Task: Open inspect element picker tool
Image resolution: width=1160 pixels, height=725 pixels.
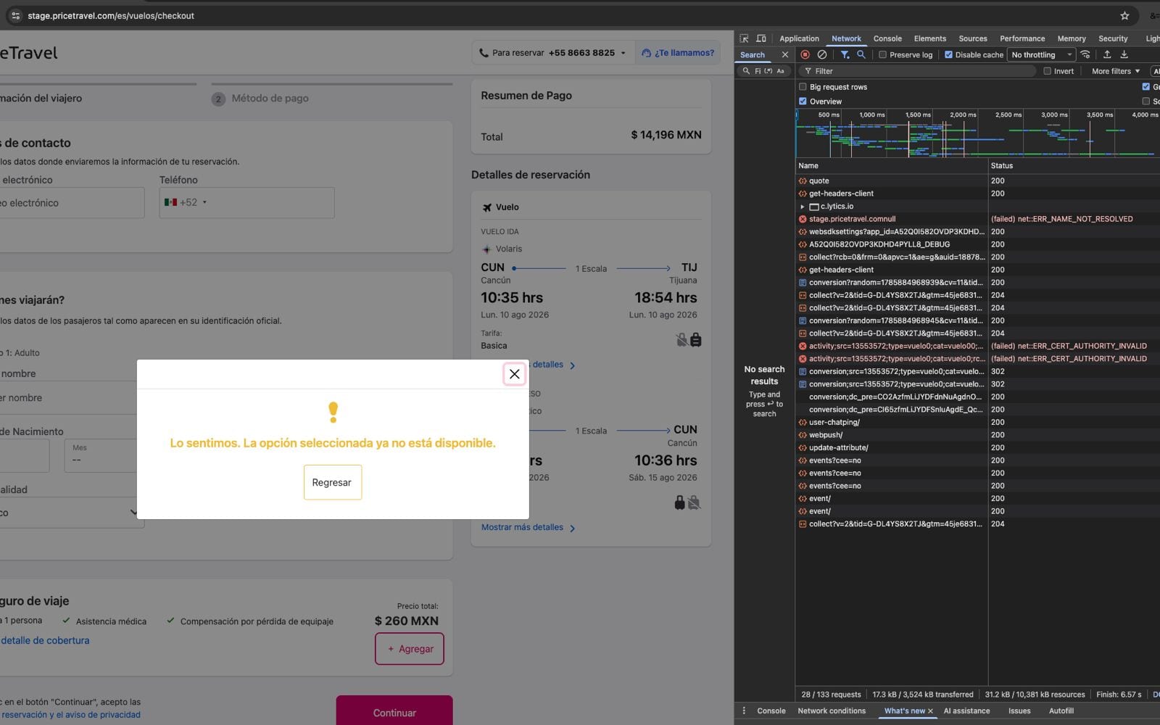Action: click(x=744, y=38)
